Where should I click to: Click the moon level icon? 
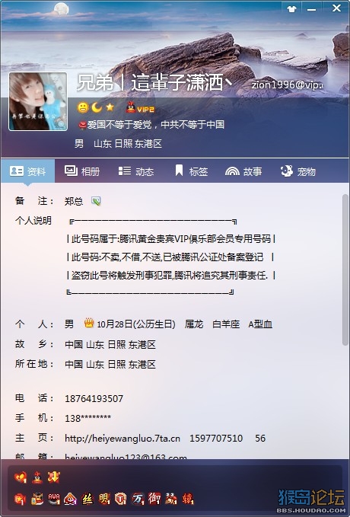[x=96, y=107]
